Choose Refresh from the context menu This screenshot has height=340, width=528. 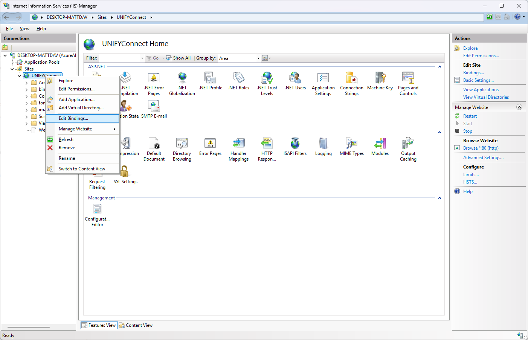82,139
